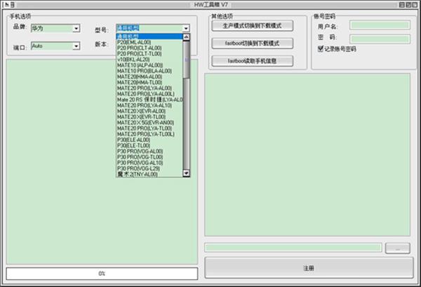Choose P20 PRO(CLT-AL00) model
421x287 pixels.
point(149,48)
